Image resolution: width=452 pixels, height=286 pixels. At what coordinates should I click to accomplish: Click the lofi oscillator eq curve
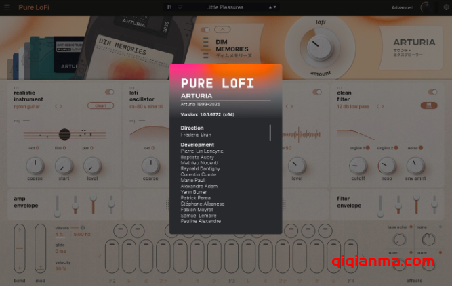coord(149,132)
